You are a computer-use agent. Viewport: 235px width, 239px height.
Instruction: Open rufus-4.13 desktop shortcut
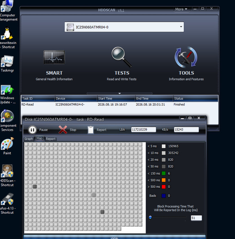7,204
